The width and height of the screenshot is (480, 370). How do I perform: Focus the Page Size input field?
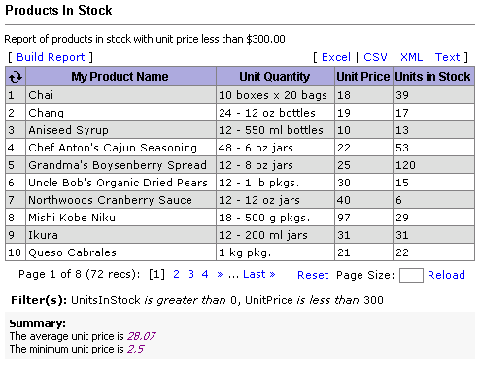411,275
